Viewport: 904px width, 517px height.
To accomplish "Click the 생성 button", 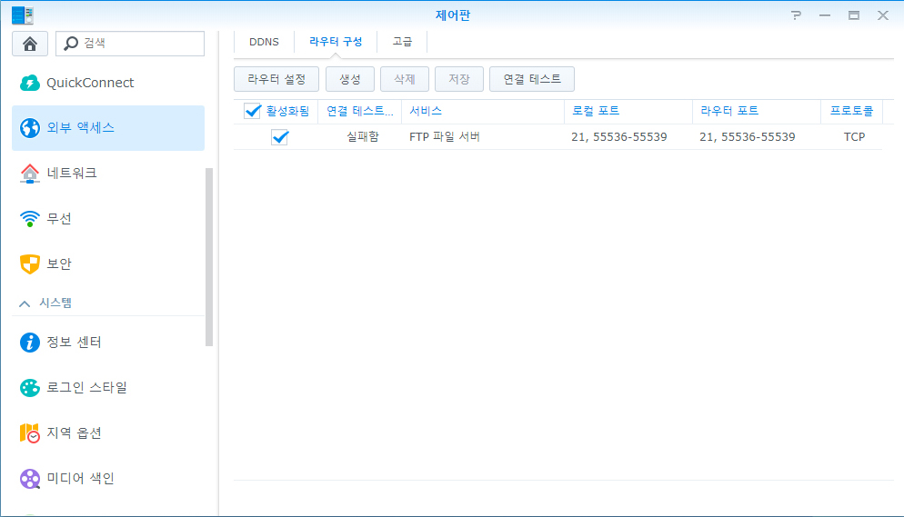I will [350, 79].
